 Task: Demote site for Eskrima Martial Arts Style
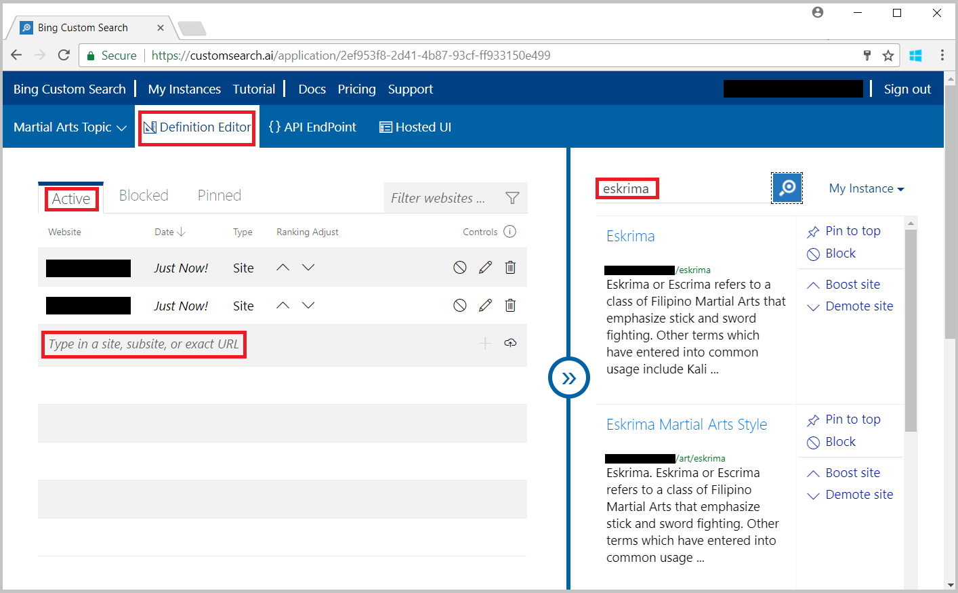coord(850,495)
